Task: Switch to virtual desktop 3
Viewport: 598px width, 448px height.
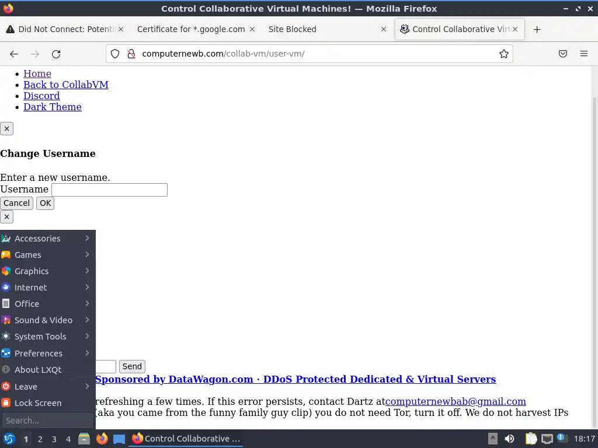Action: (x=54, y=439)
